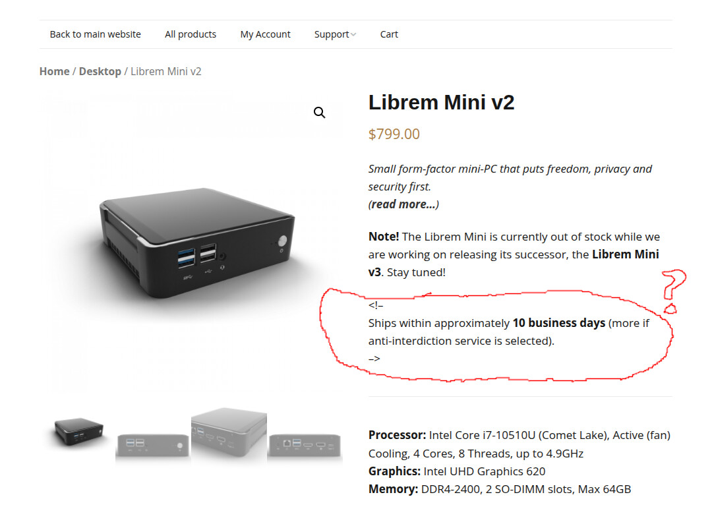This screenshot has height=528, width=712.
Task: Go to All products page
Action: click(x=191, y=34)
